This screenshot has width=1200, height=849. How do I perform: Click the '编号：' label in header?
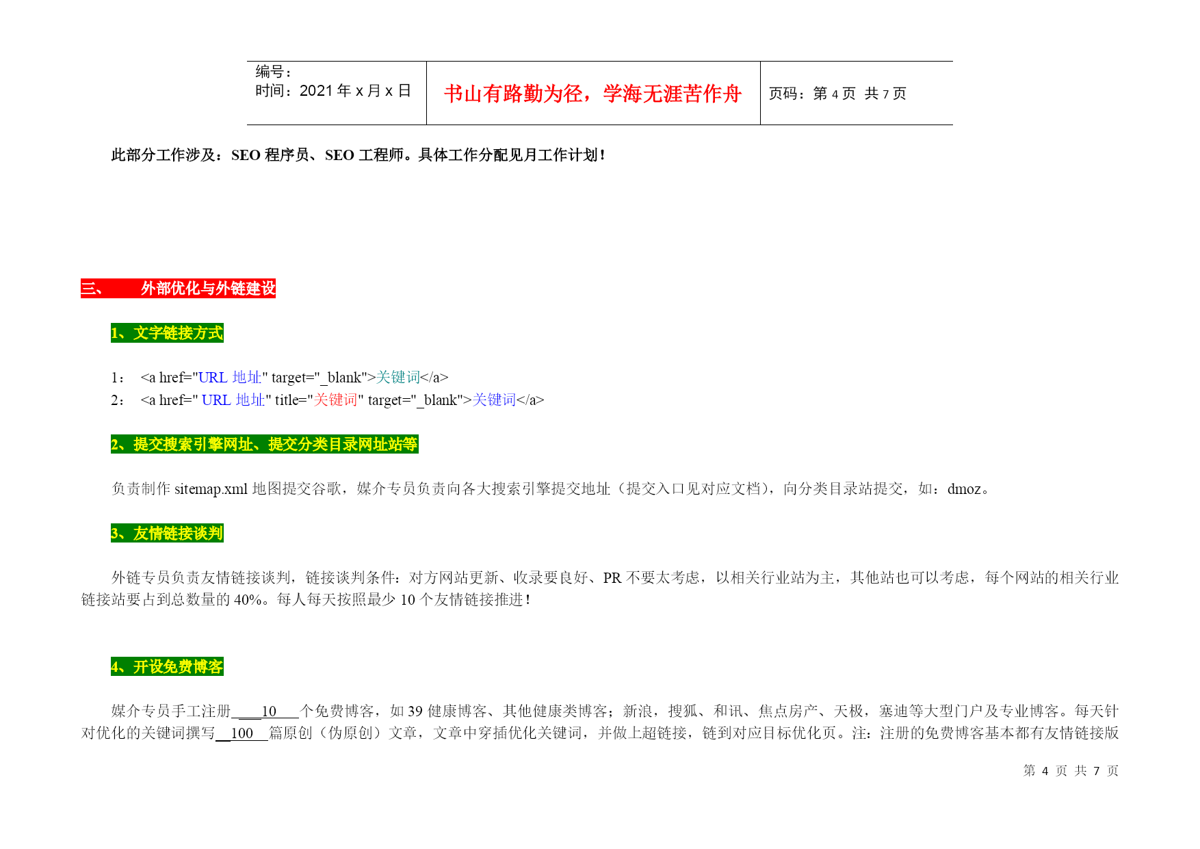274,71
